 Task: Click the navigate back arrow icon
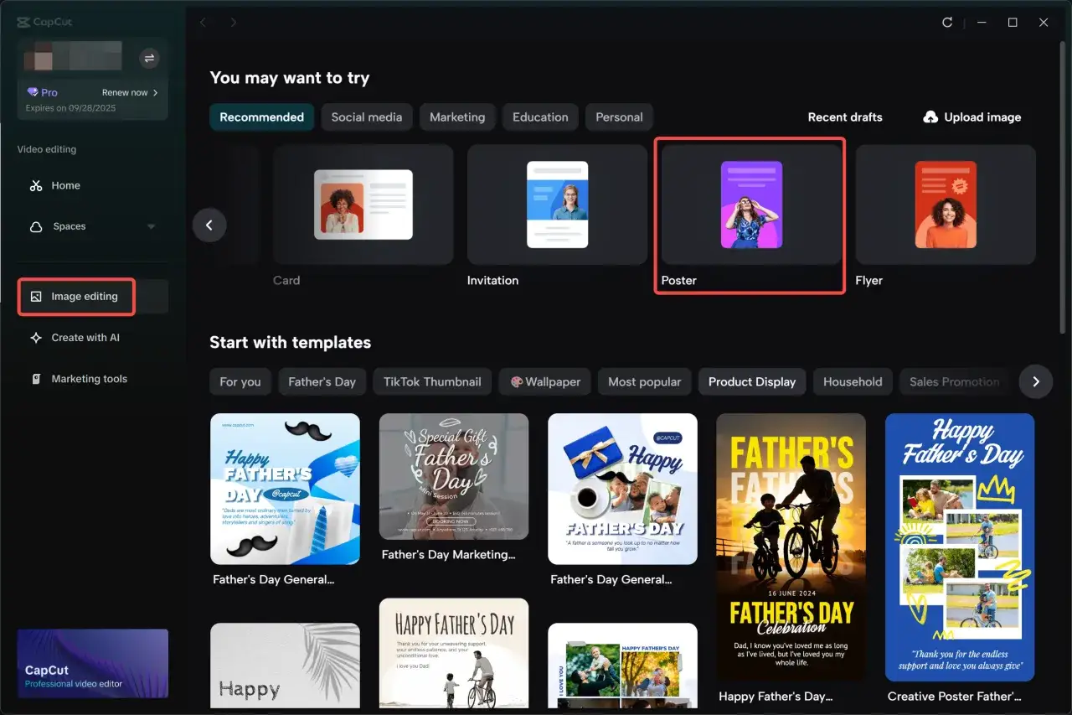click(x=203, y=23)
